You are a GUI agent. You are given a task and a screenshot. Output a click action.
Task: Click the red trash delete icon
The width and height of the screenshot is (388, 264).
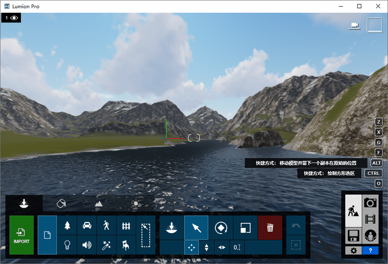[270, 228]
